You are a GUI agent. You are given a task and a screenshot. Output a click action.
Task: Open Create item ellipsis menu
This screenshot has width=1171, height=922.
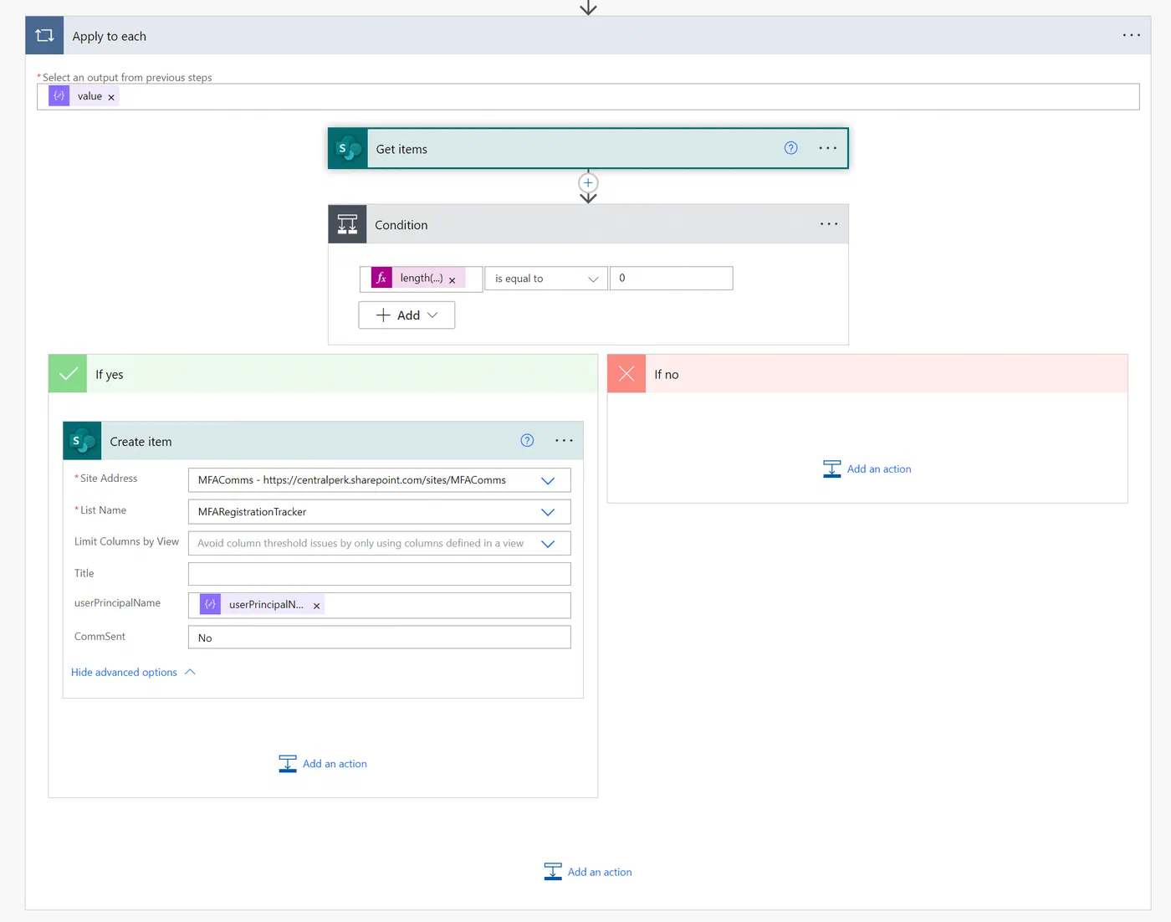564,441
